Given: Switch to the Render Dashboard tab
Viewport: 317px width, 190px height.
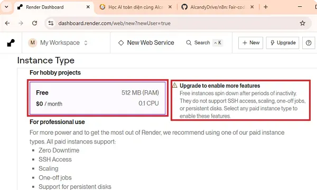Looking at the screenshot, I should point(54,7).
